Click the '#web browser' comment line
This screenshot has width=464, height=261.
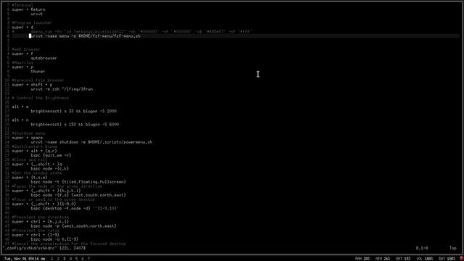pyautogui.click(x=26, y=49)
